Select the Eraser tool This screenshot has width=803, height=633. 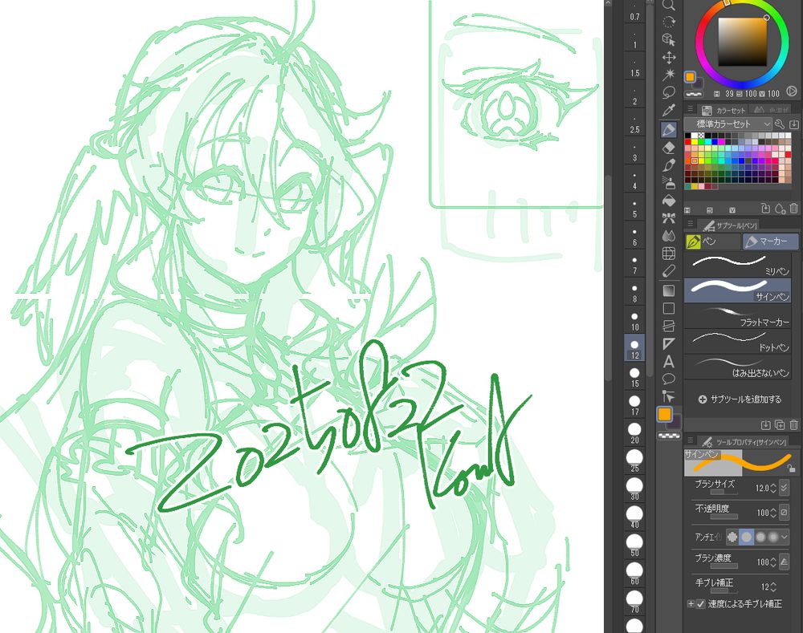(668, 148)
